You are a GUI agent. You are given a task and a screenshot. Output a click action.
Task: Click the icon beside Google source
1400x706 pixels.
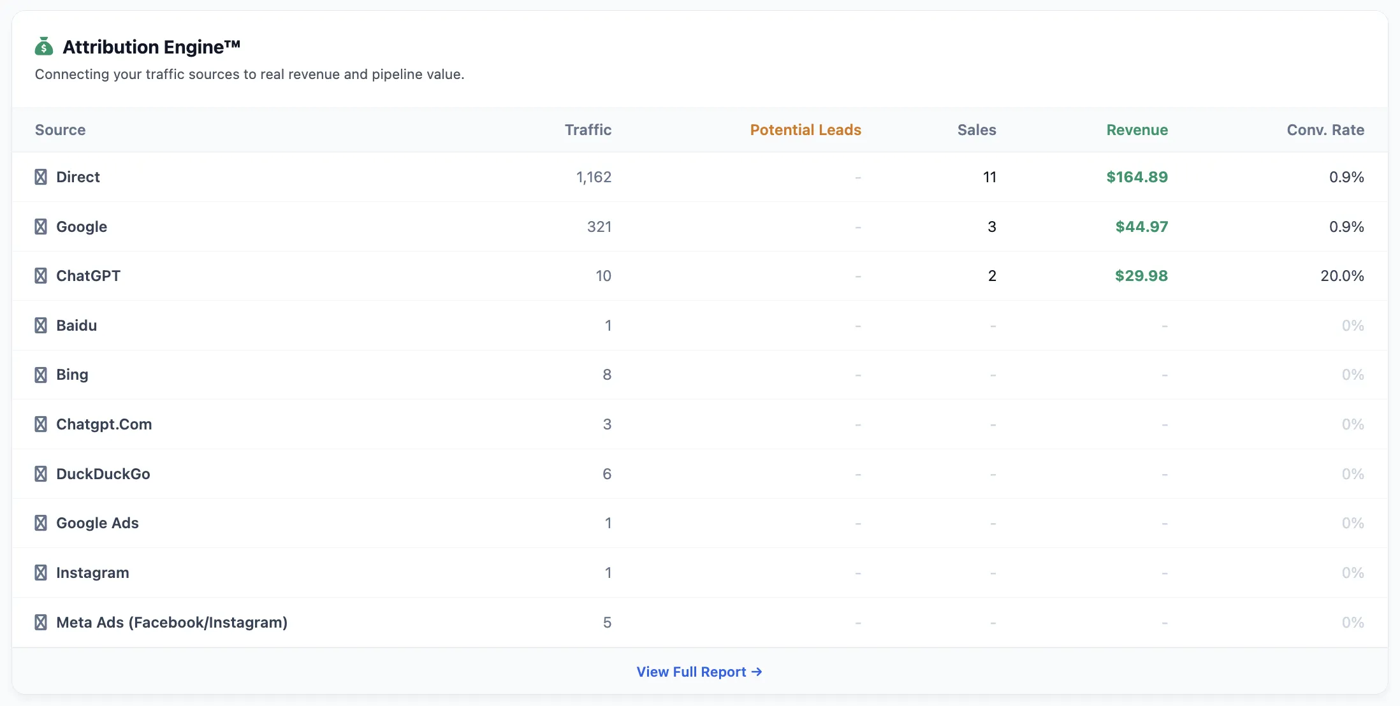point(41,227)
